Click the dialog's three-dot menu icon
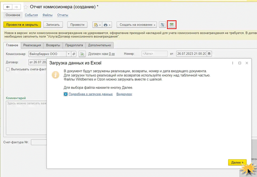The height and width of the screenshot is (177, 257). pos(232,63)
